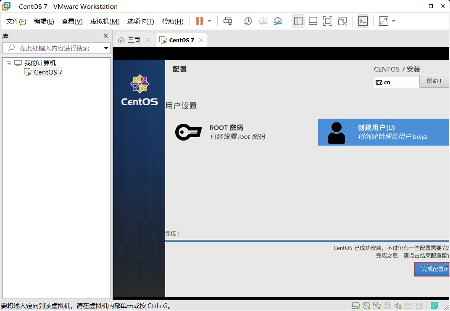Click the CD/DVD status bar icon

tap(366, 306)
